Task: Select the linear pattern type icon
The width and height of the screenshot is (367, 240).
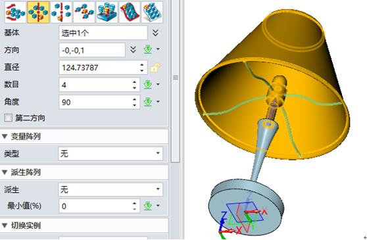Action: pos(15,12)
